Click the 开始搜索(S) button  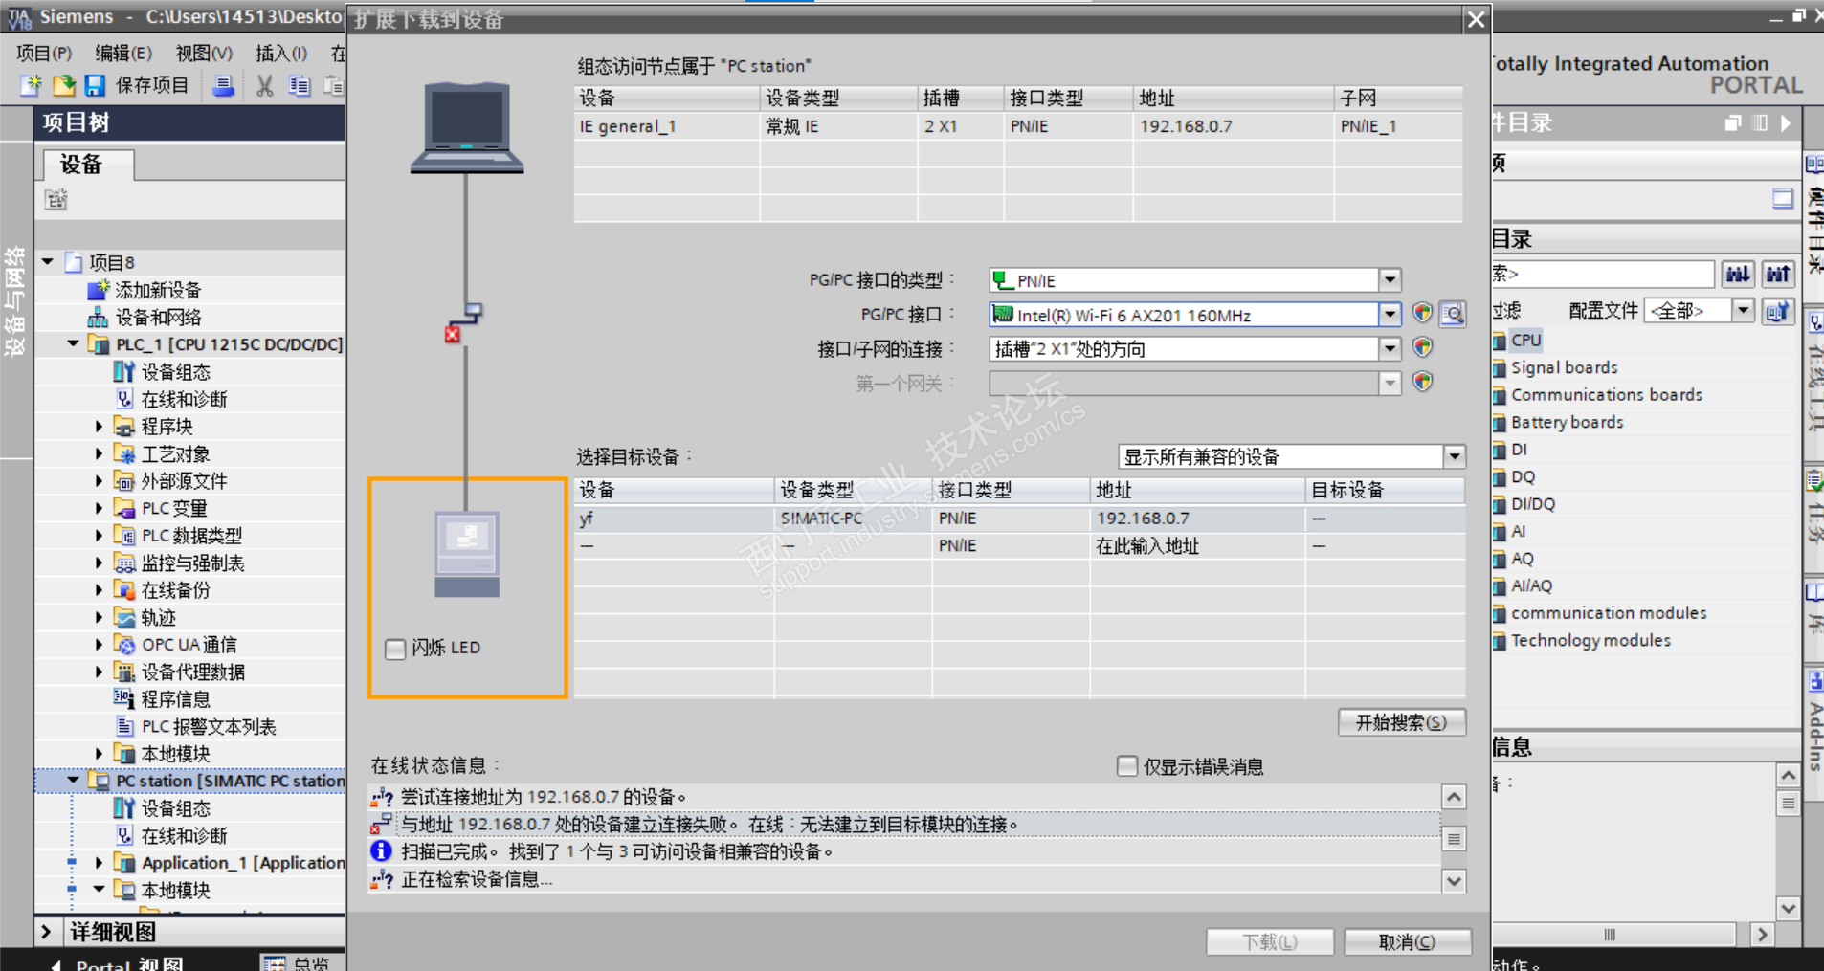1401,722
